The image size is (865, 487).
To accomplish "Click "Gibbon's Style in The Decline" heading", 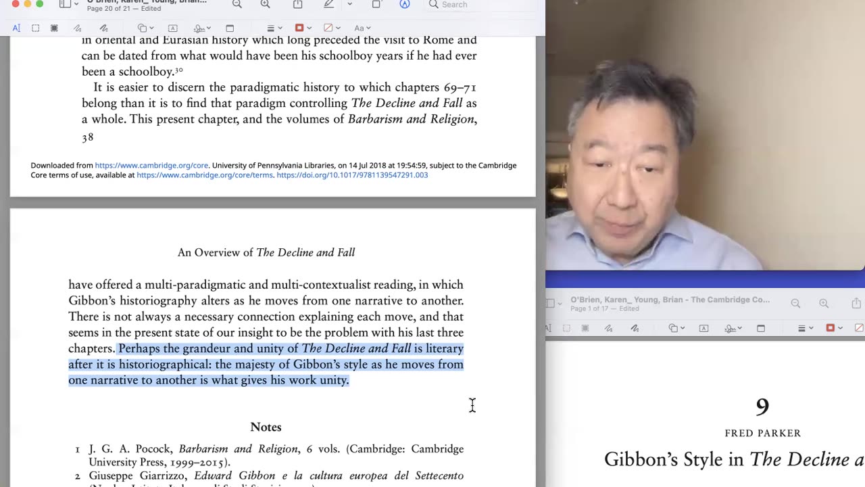I will [734, 459].
